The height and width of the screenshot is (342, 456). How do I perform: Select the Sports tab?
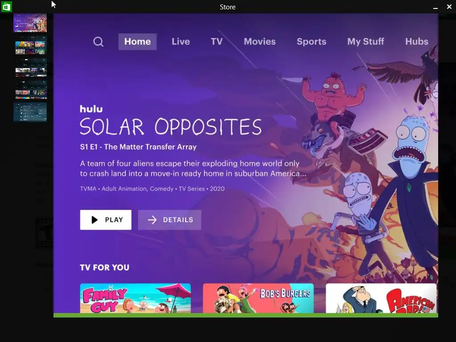tap(311, 41)
